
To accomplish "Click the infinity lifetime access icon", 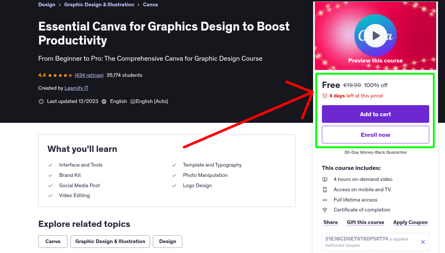I will click(325, 200).
